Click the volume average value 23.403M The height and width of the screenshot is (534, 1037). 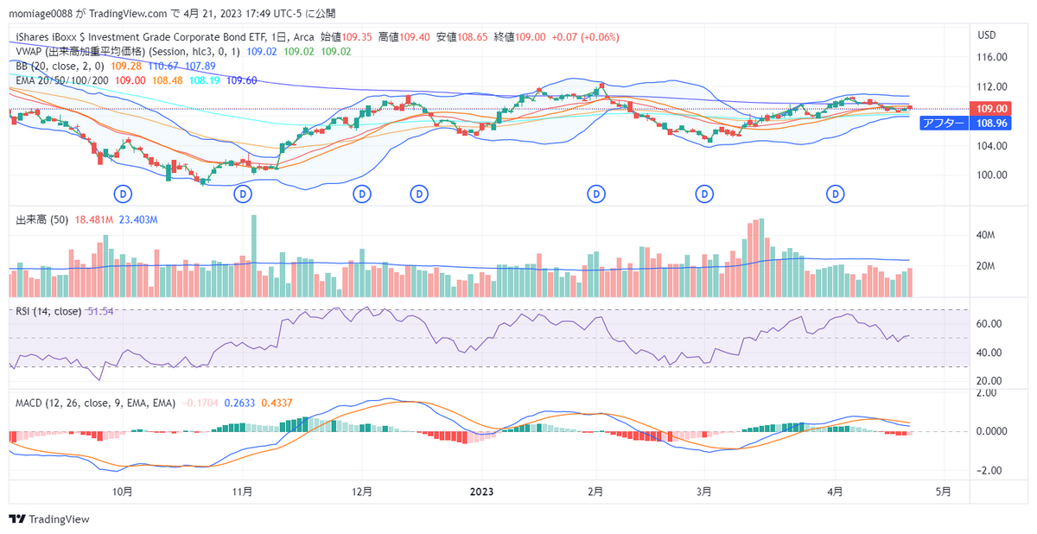click(139, 220)
